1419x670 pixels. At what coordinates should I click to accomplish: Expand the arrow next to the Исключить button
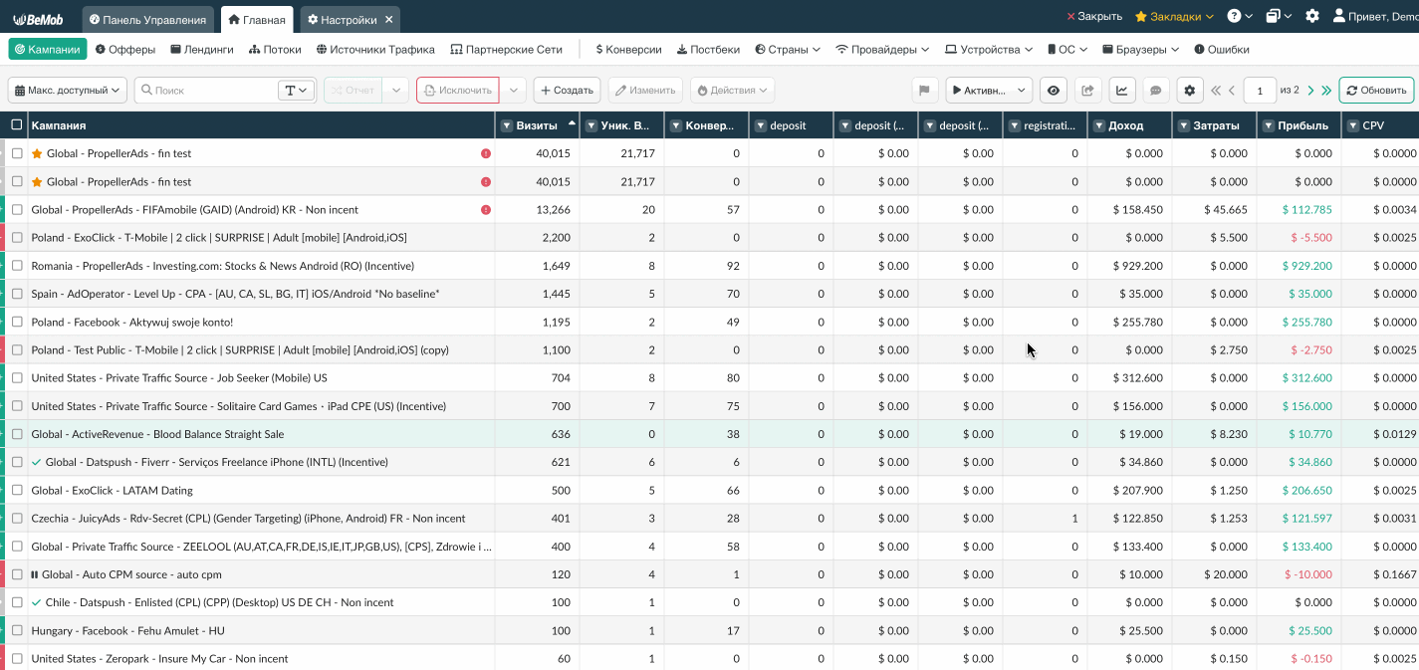tap(513, 91)
